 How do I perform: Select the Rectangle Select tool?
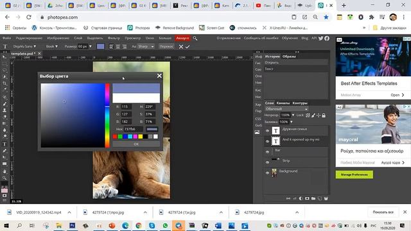[4, 64]
